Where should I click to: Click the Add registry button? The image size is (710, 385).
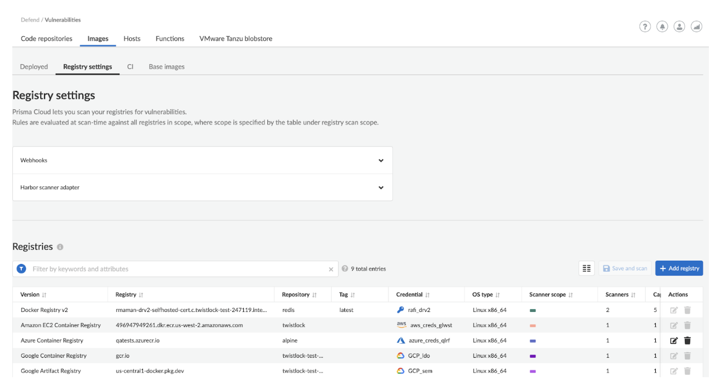coord(679,268)
